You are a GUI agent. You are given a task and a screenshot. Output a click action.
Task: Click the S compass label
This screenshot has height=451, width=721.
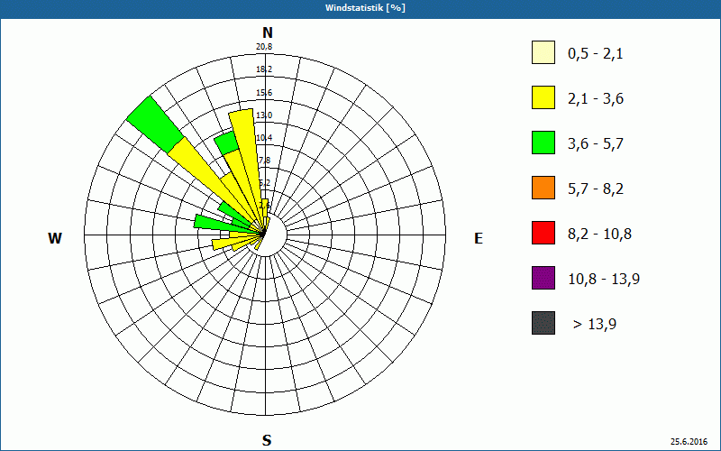click(x=267, y=440)
